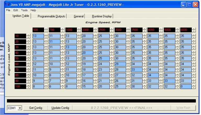Click the Update Config button
The height and width of the screenshot is (115, 201).
(60, 108)
